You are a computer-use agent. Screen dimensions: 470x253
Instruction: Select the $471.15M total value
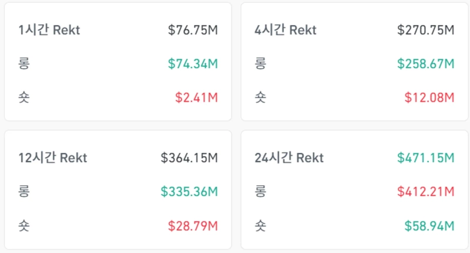(x=425, y=158)
